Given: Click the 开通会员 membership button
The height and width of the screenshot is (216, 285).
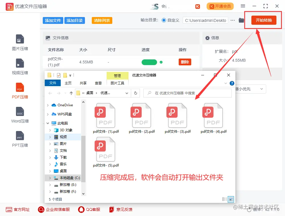Looking at the screenshot, I should tap(220, 6).
